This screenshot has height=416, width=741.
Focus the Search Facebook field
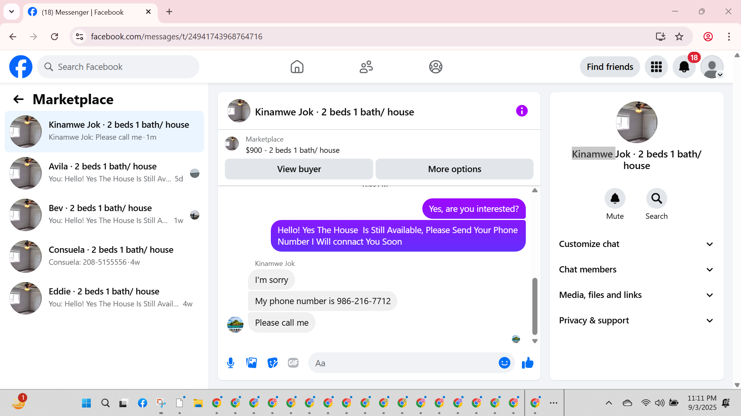coord(118,67)
